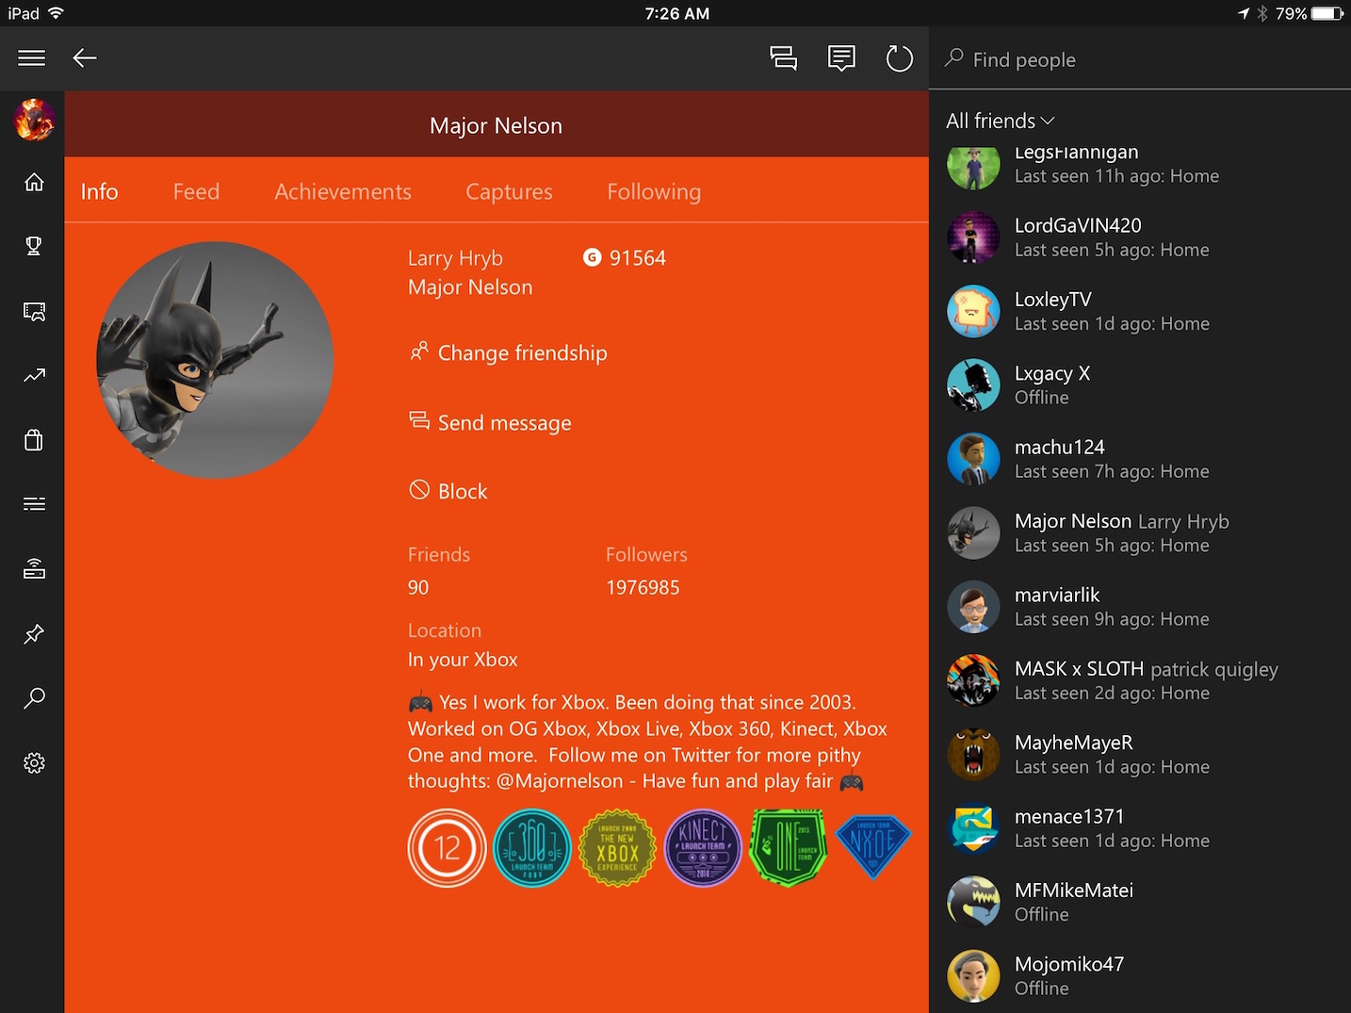Click the Major Nelson header title
Viewport: 1351px width, 1013px height.
point(496,125)
